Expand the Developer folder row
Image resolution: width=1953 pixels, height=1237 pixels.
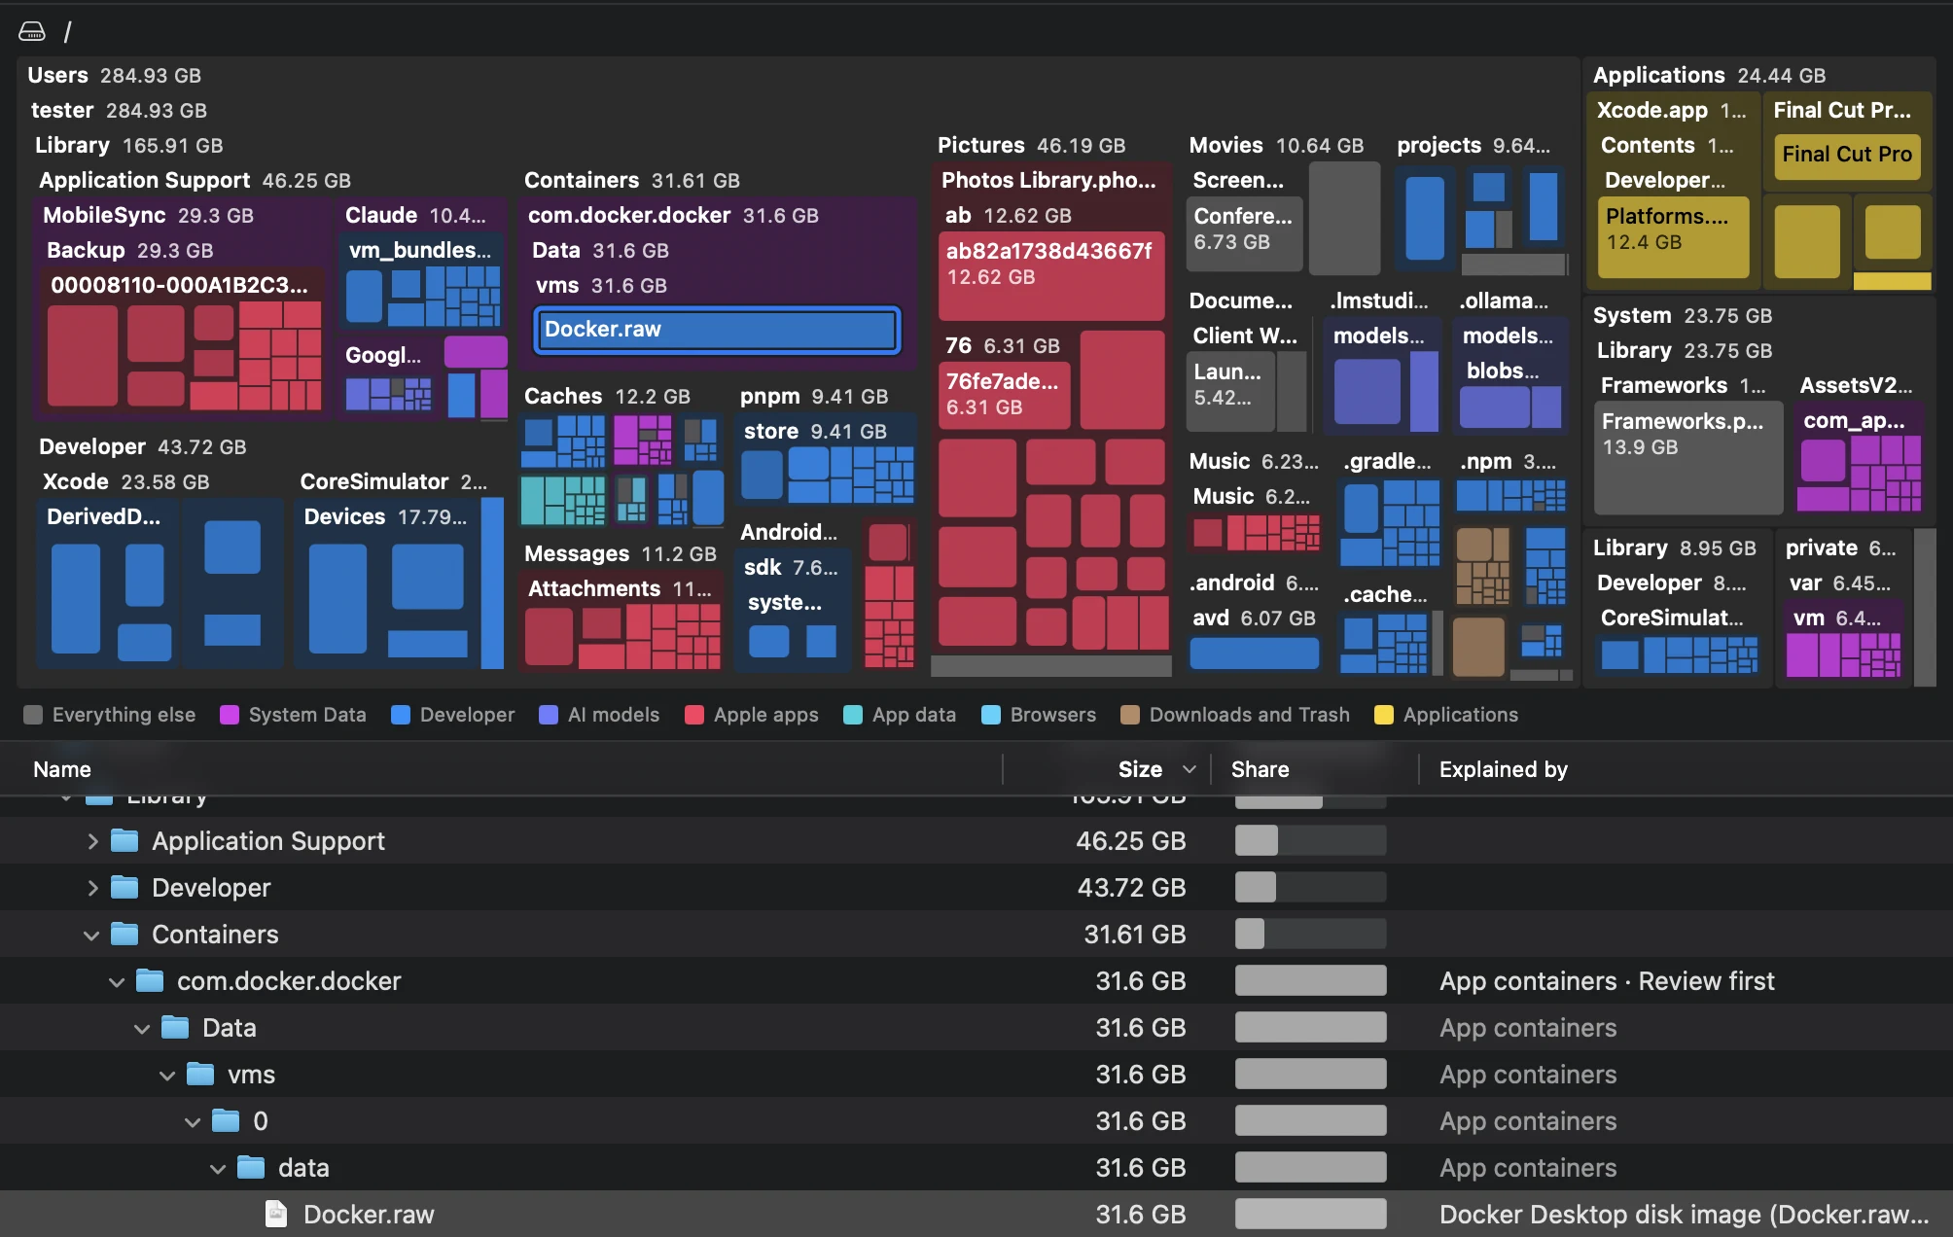(92, 888)
